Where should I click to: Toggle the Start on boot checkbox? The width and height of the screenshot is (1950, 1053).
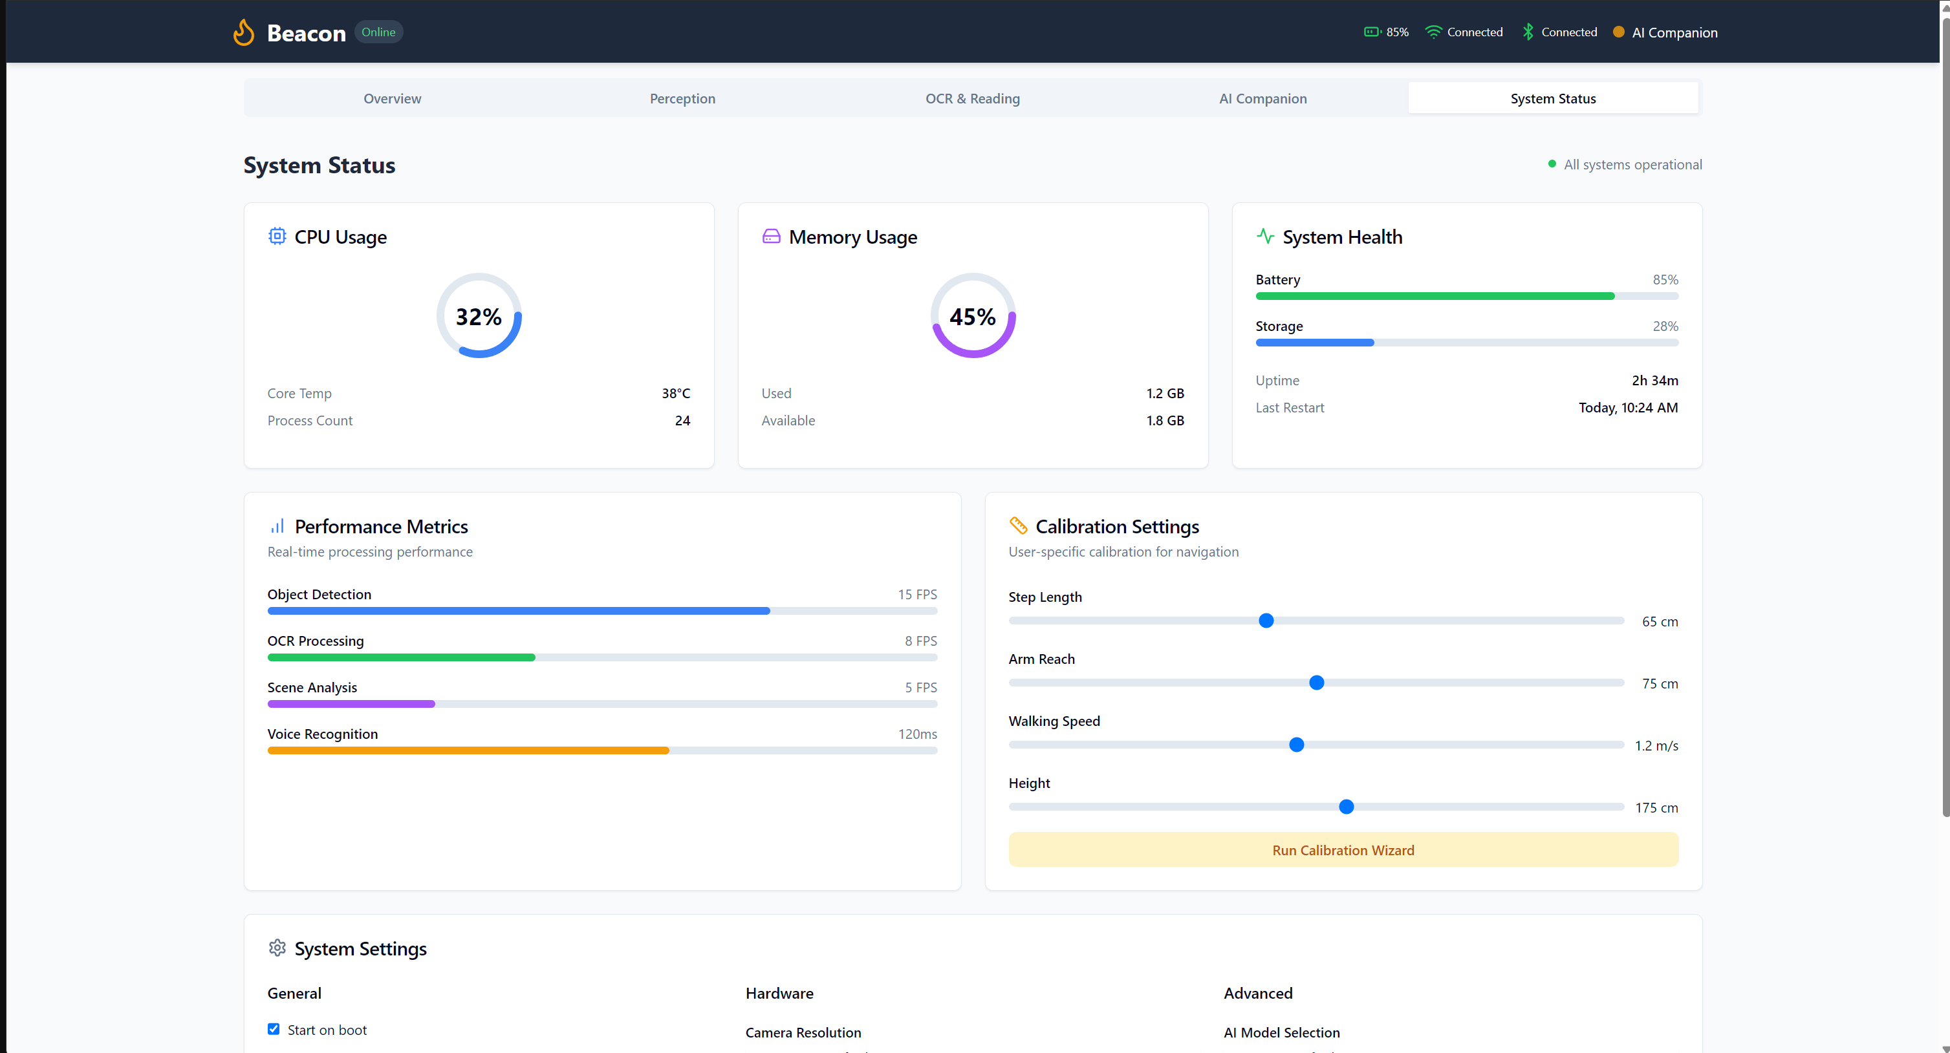[274, 1029]
